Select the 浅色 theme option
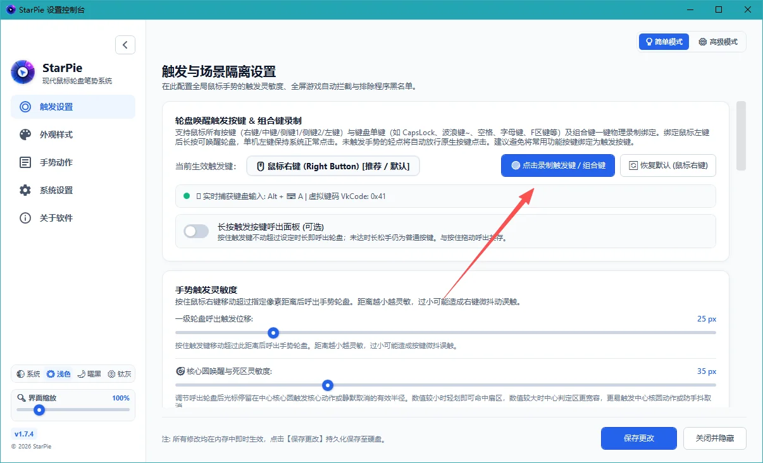The width and height of the screenshot is (763, 463). (x=59, y=374)
